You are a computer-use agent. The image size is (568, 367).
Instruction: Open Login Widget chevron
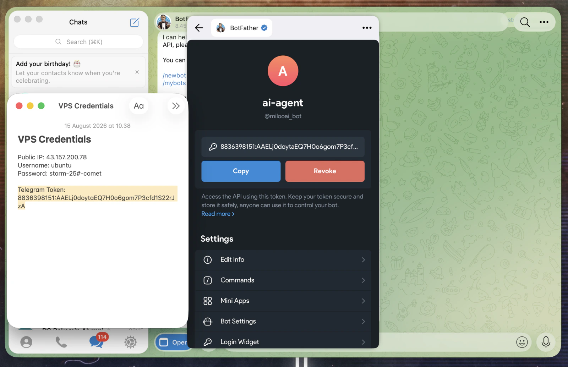[363, 342]
